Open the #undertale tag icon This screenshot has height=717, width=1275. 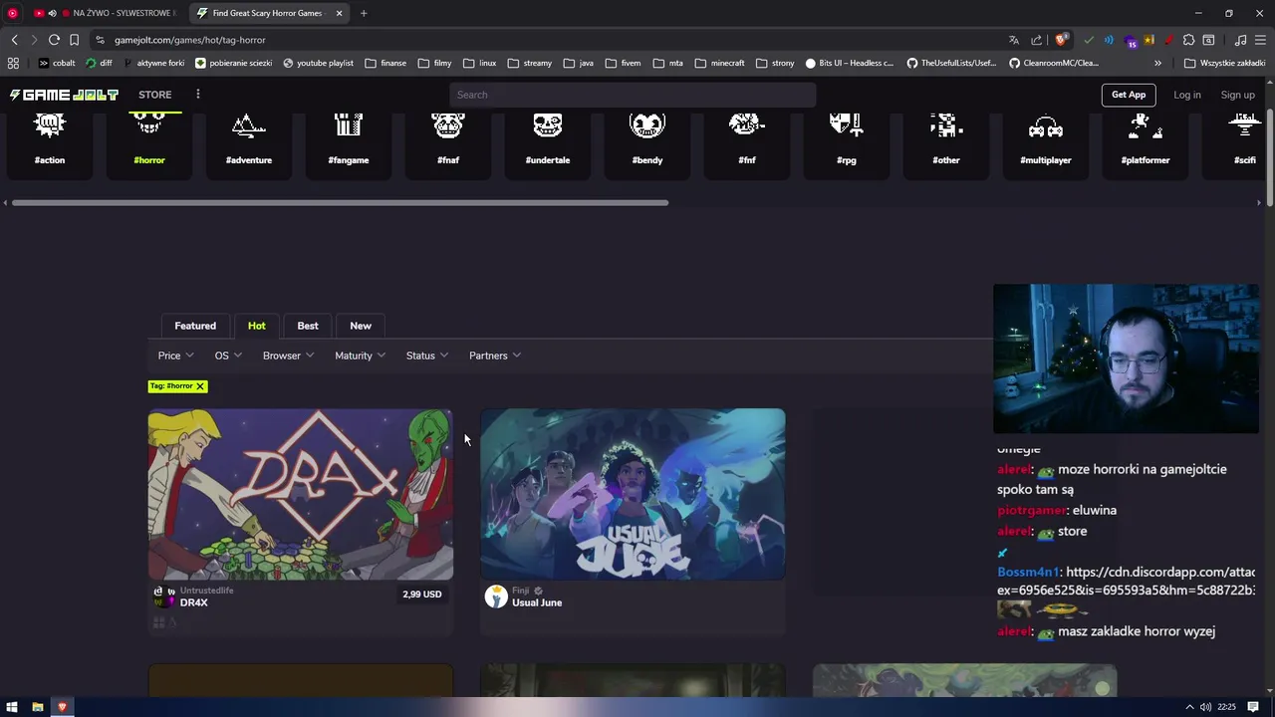click(x=548, y=127)
